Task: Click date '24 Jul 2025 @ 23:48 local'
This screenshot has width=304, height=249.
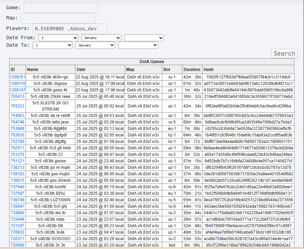Action: pos(100,161)
